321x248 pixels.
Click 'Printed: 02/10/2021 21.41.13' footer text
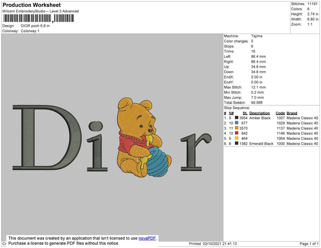click(x=213, y=244)
